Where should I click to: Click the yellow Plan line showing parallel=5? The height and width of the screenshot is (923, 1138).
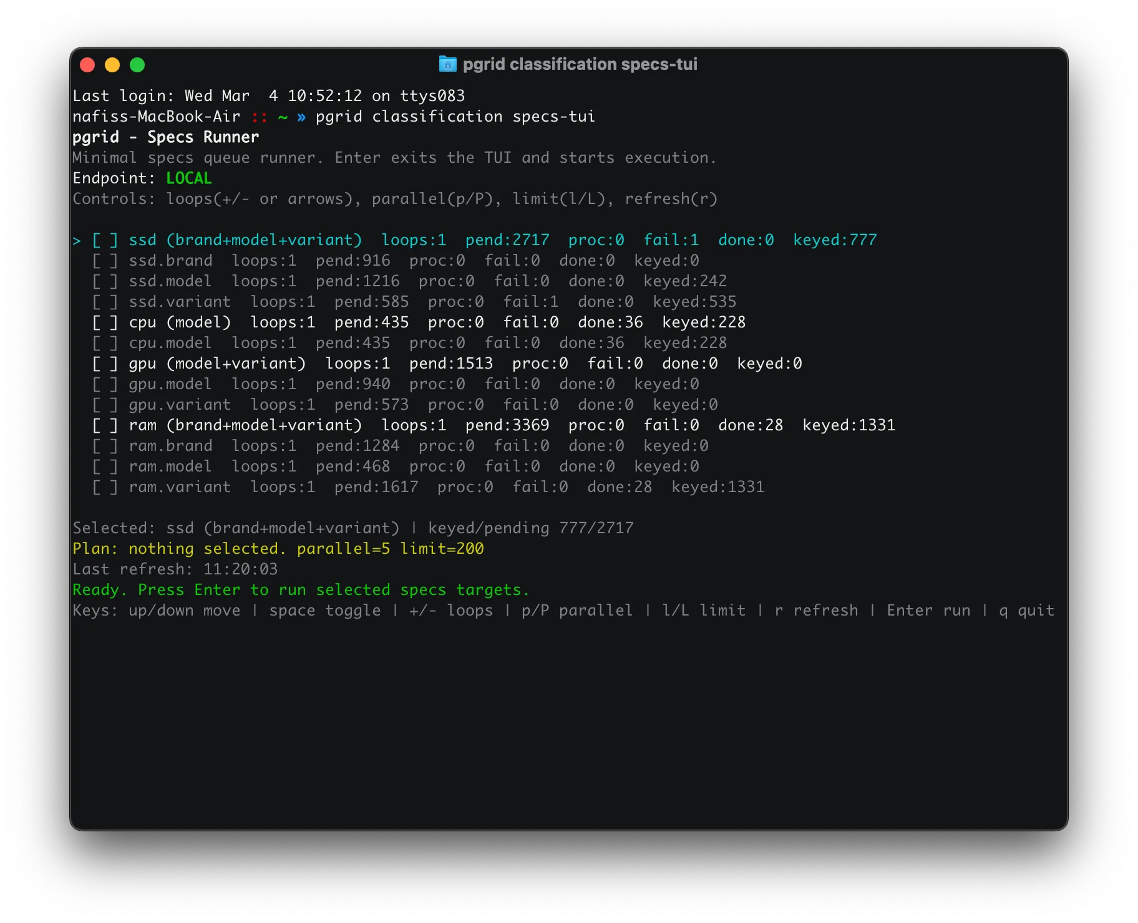(x=278, y=549)
